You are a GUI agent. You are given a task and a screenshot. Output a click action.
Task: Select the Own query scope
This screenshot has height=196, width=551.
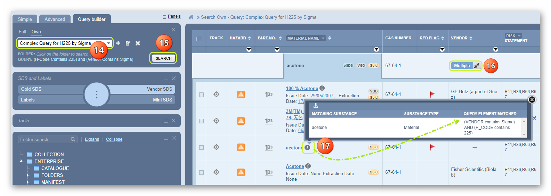click(x=36, y=32)
